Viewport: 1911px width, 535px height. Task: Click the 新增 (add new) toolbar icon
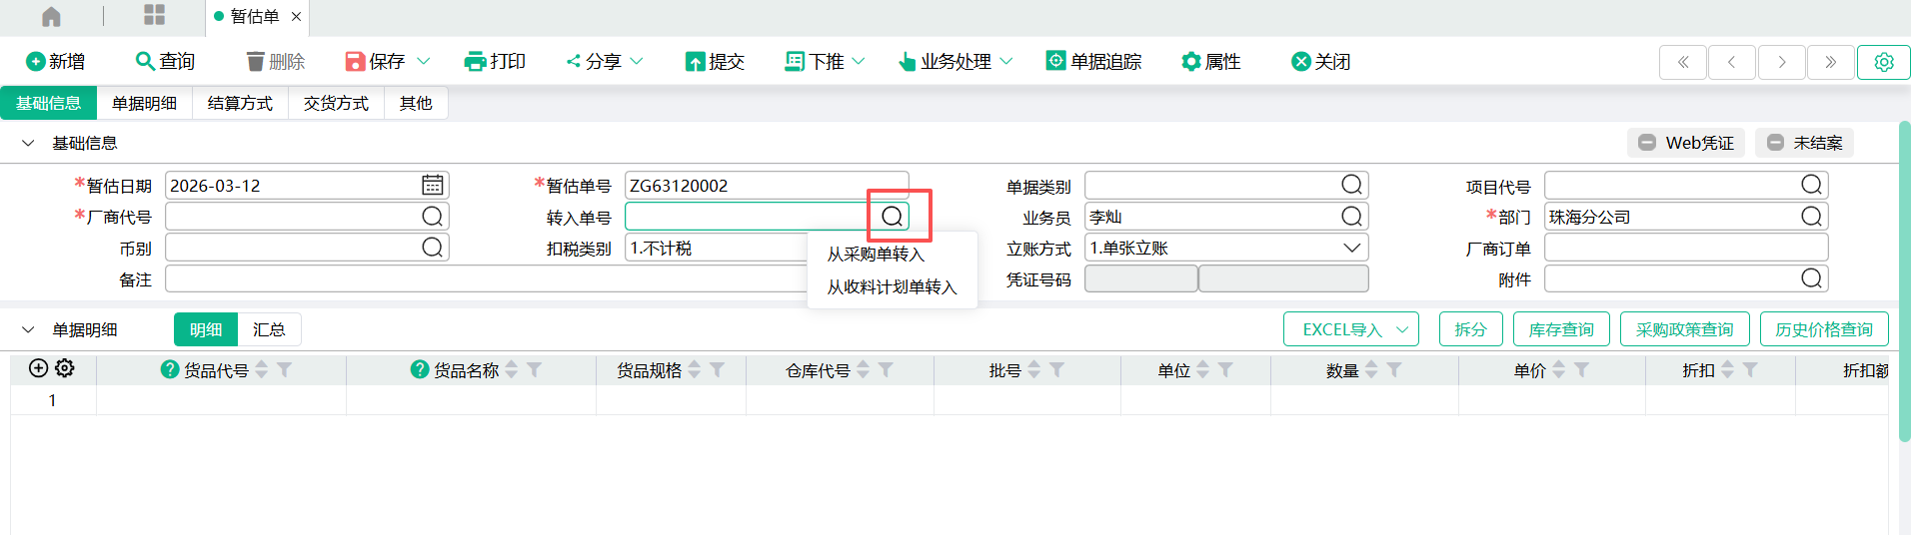tap(35, 62)
